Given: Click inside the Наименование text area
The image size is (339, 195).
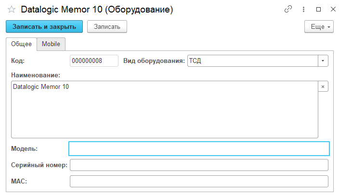Looking at the screenshot, I should (x=164, y=110).
